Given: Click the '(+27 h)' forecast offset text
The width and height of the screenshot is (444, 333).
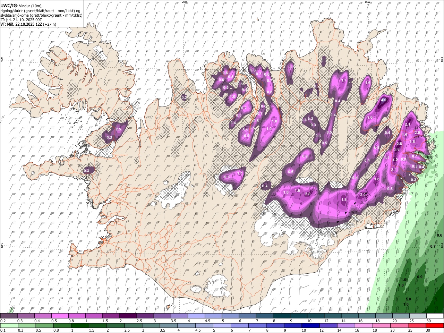Looking at the screenshot, I should pyautogui.click(x=50, y=24).
